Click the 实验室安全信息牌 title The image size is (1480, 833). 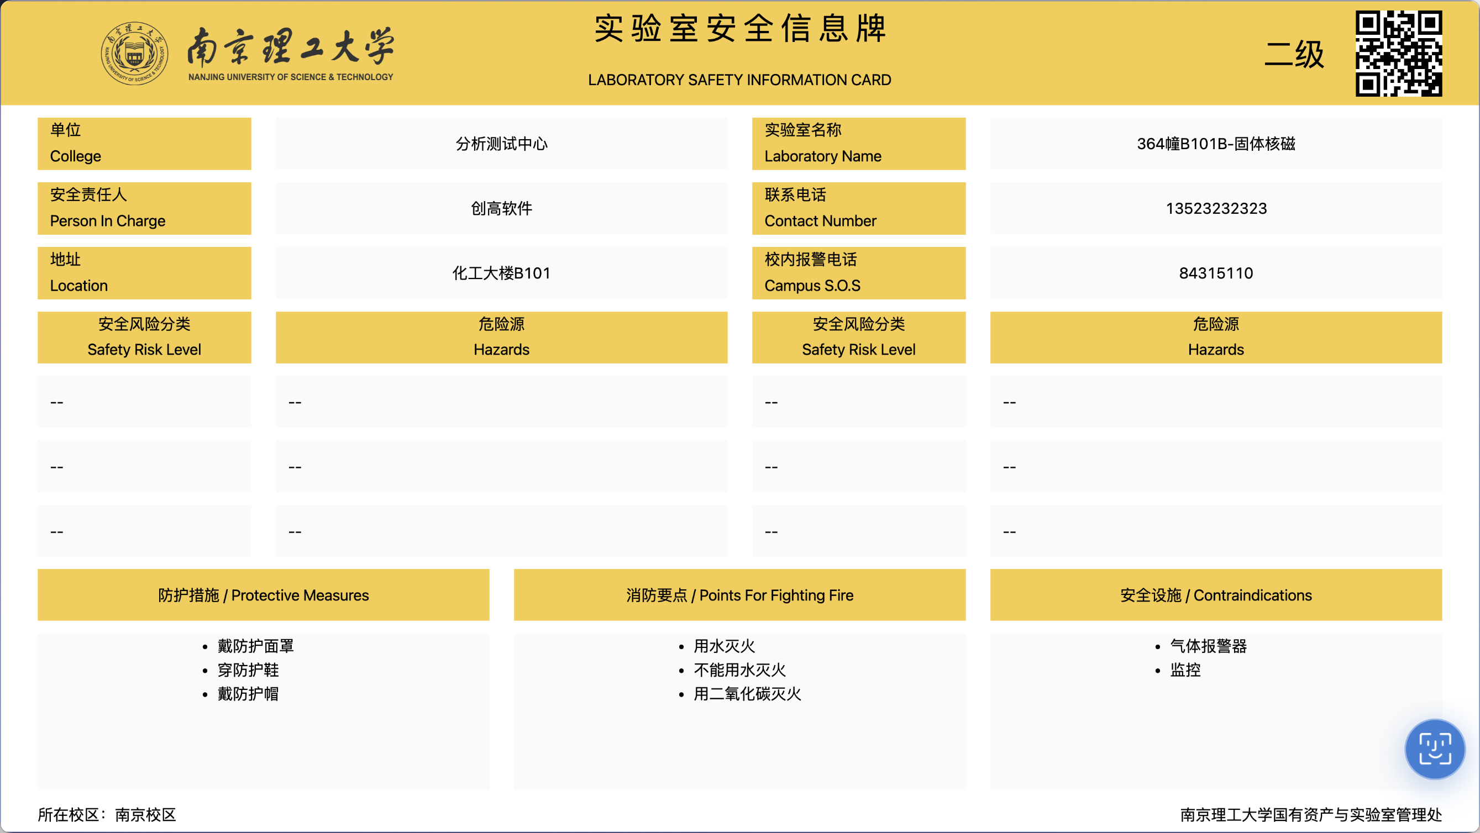(740, 29)
